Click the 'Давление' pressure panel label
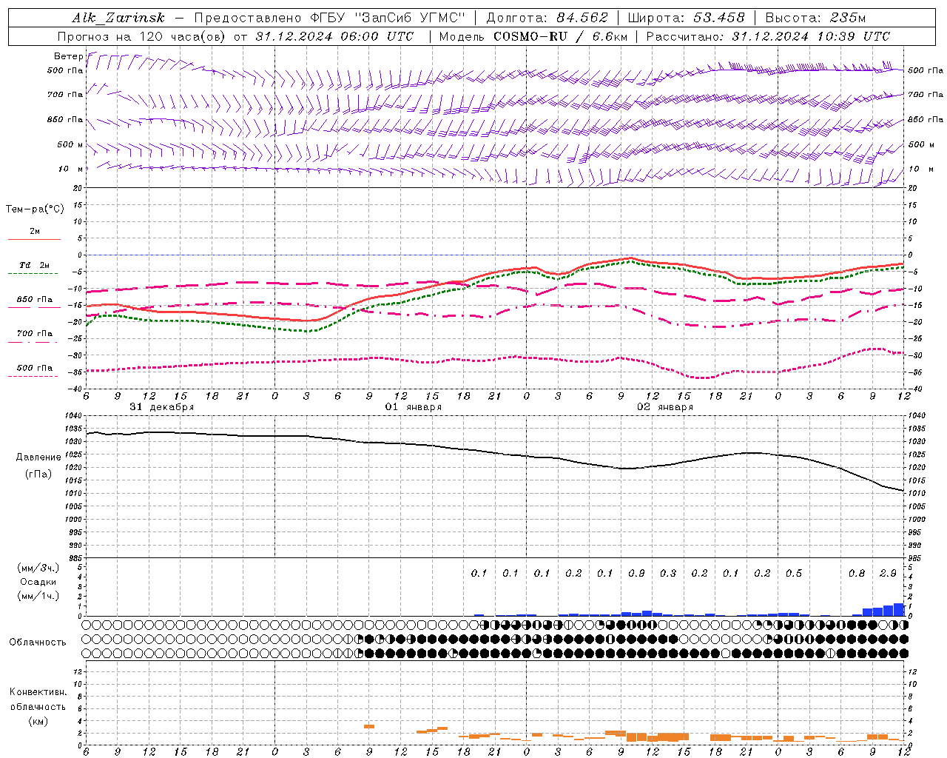The width and height of the screenshot is (947, 758). point(38,457)
